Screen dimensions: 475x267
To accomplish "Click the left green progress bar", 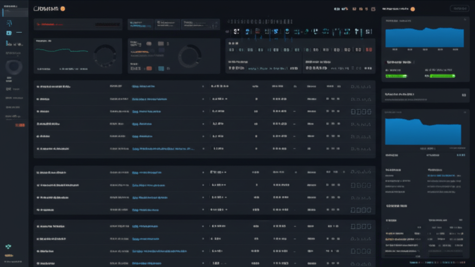I will 396,76.
